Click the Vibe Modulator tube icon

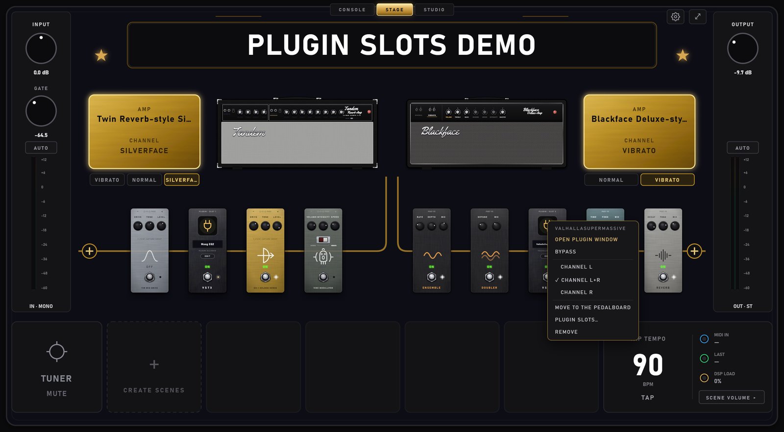(x=323, y=256)
